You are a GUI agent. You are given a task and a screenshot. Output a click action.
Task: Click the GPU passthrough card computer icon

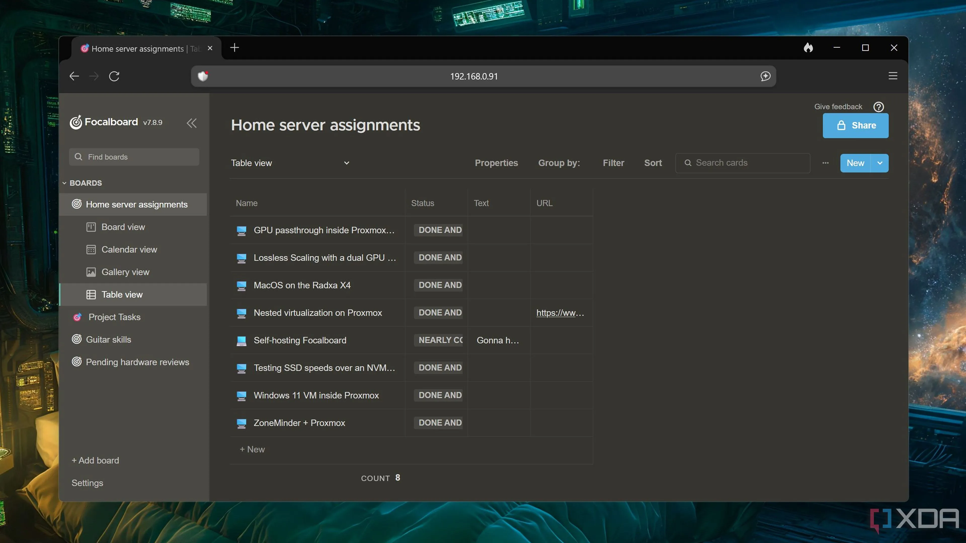[242, 231]
